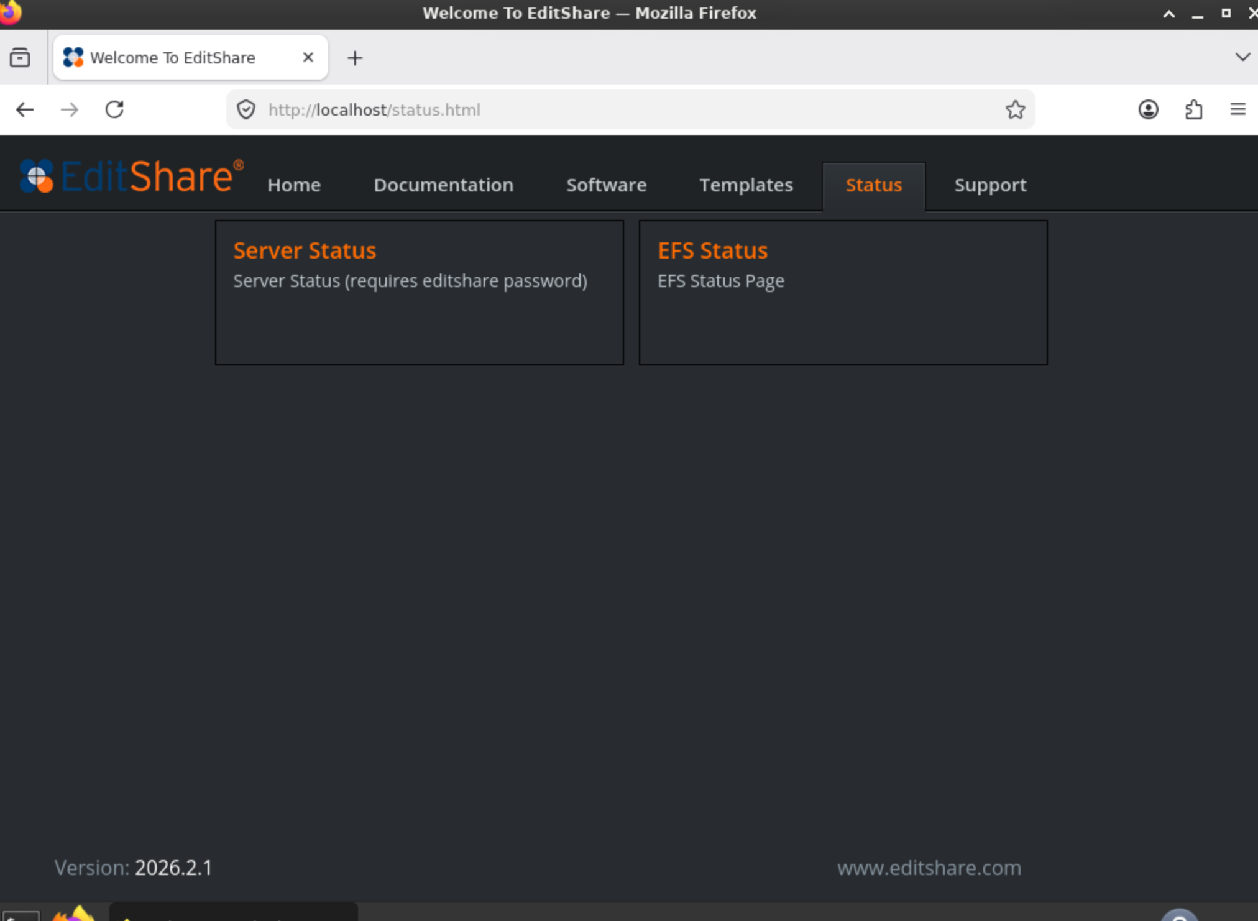Open the Documentation navigation item
The width and height of the screenshot is (1258, 921).
[444, 185]
